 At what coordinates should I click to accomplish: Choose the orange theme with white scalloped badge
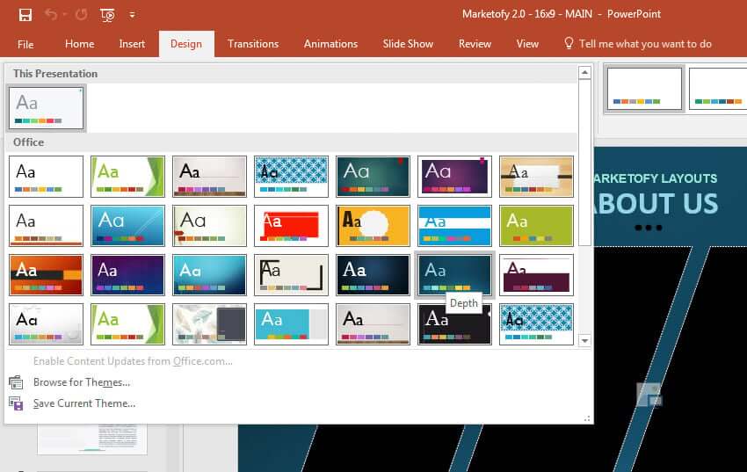click(x=373, y=226)
